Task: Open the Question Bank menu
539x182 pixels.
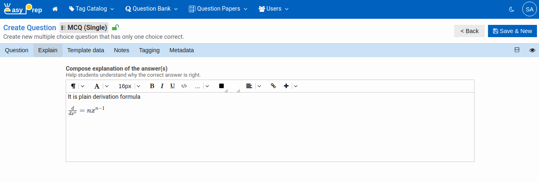Action: coord(152,9)
